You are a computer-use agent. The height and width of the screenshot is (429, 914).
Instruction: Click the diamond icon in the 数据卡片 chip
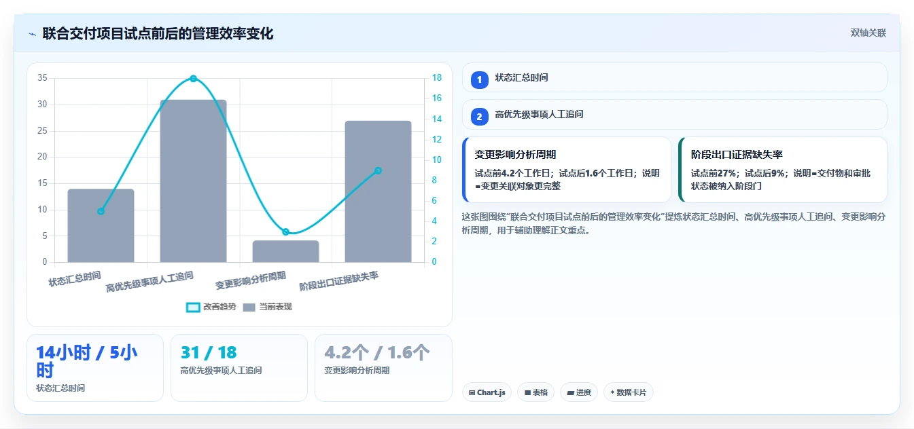pos(612,392)
